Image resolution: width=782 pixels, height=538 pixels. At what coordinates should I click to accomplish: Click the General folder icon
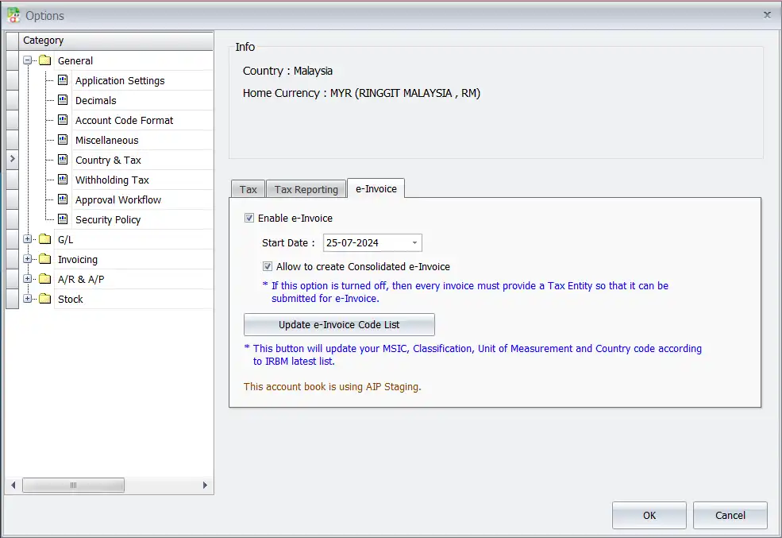(46, 60)
